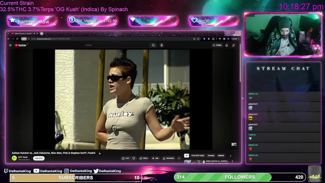
Task: Click the browser address bar URL
Action: tap(51, 39)
